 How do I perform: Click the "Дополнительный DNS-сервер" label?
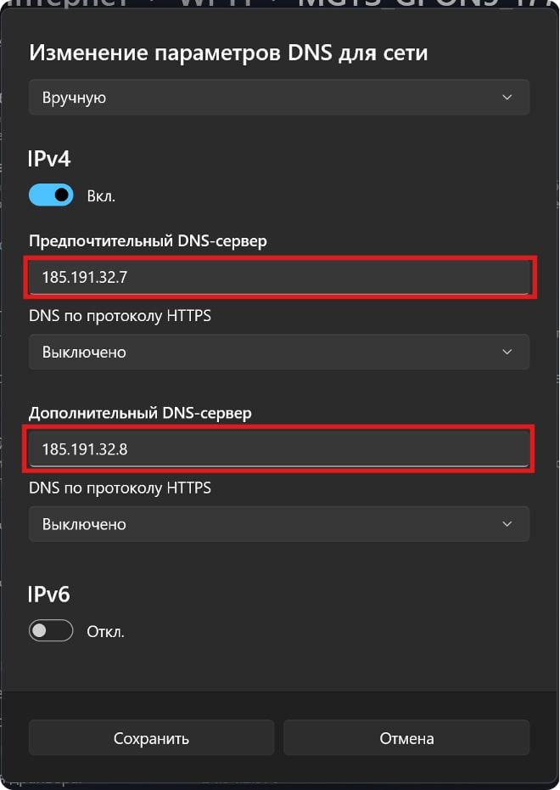(x=140, y=413)
